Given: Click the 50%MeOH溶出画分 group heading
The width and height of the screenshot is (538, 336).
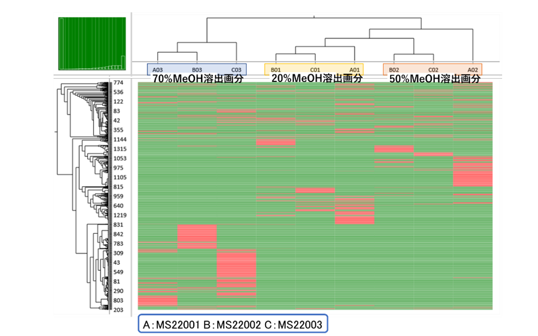Looking at the screenshot, I should click(435, 79).
